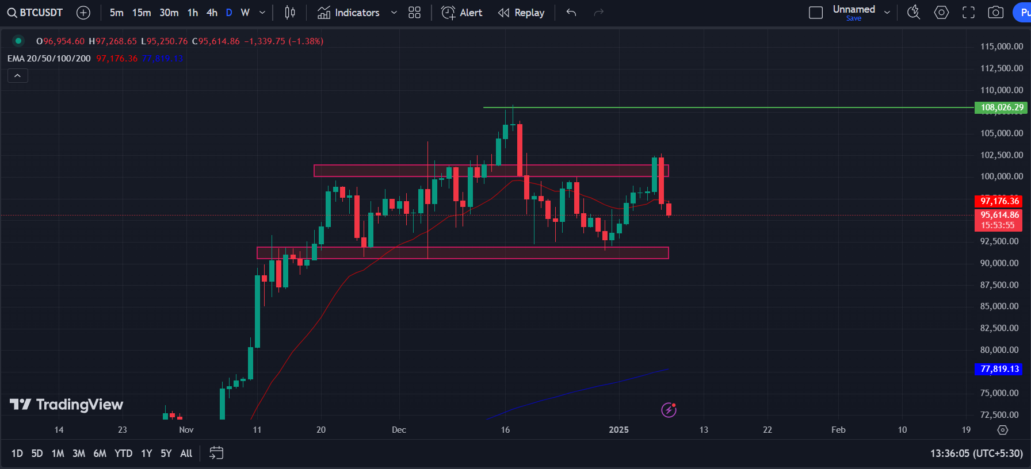Viewport: 1031px width, 469px height.
Task: Take a chart snapshot with camera icon
Action: coord(996,13)
